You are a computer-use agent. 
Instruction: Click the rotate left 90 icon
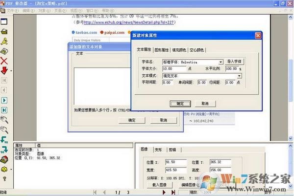(x=4, y=140)
